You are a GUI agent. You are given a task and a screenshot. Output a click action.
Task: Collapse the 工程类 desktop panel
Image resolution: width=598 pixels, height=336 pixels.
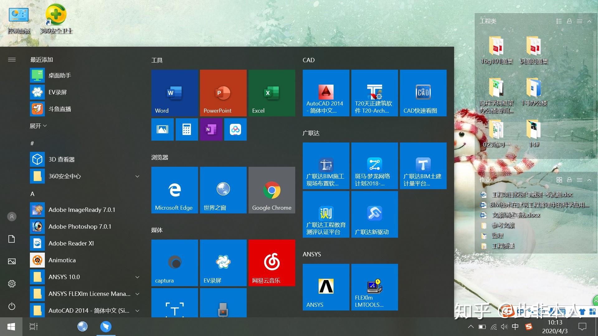point(589,21)
